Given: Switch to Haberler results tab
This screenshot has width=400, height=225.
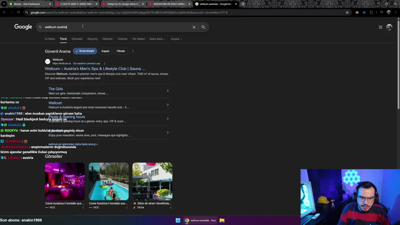Looking at the screenshot, I should pyautogui.click(x=107, y=39).
